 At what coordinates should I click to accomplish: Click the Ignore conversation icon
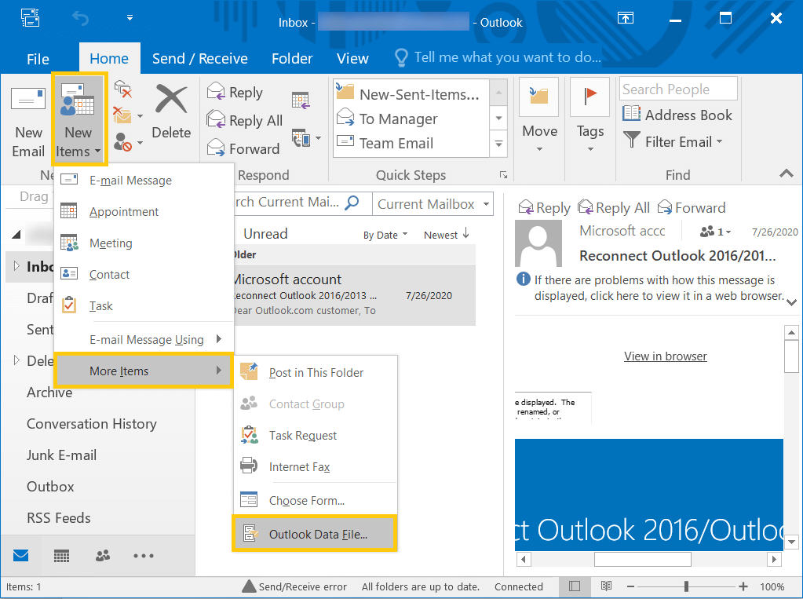(123, 89)
